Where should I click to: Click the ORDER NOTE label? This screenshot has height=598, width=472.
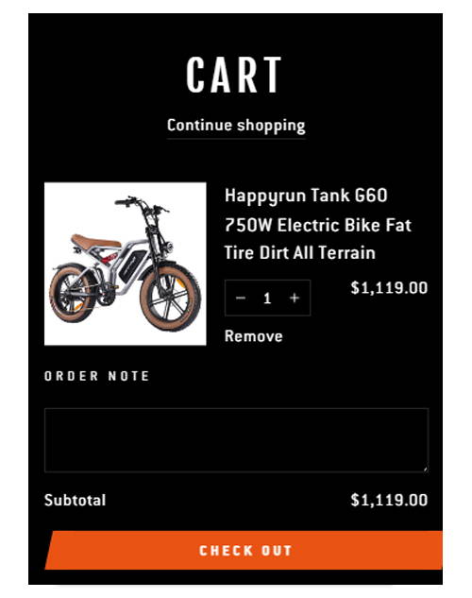click(x=97, y=376)
